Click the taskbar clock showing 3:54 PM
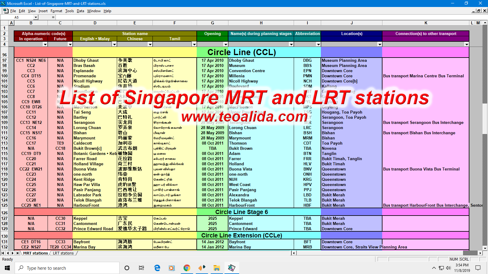The height and width of the screenshot is (274, 488). coord(462,268)
